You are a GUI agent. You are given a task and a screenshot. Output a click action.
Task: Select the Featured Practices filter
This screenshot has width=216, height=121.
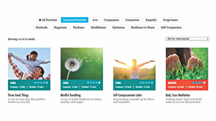point(75,20)
